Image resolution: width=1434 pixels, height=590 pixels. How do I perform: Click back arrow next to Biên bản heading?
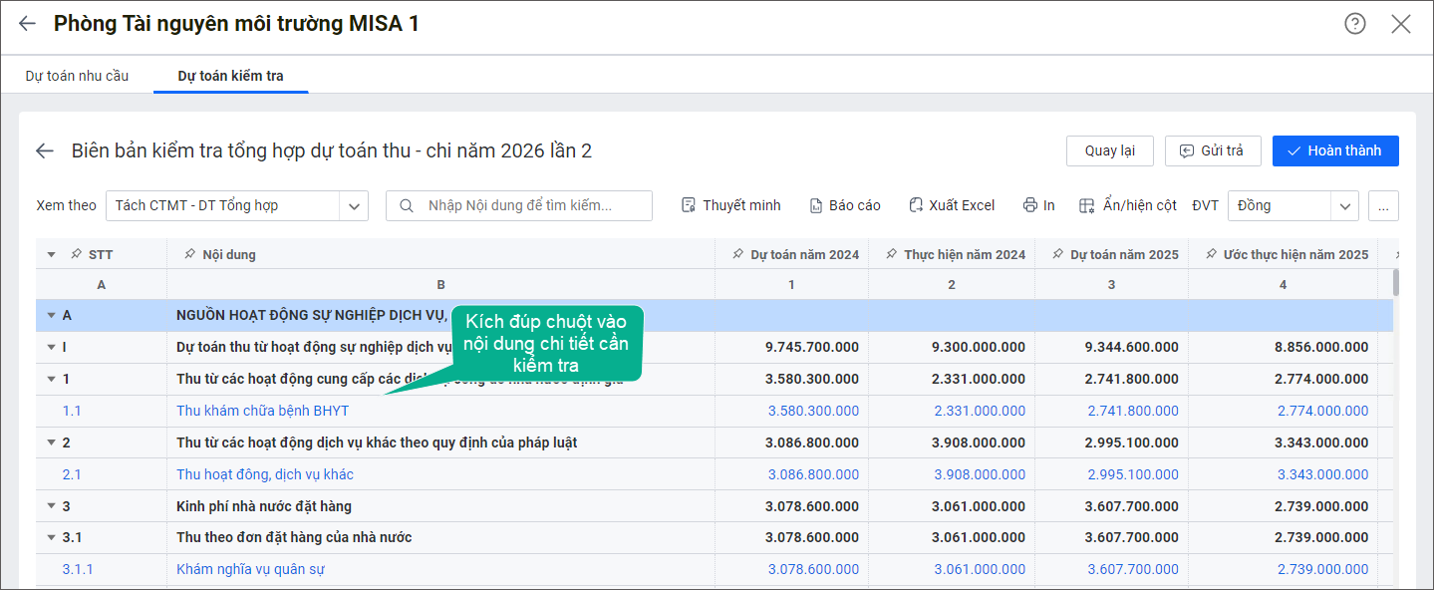45,151
